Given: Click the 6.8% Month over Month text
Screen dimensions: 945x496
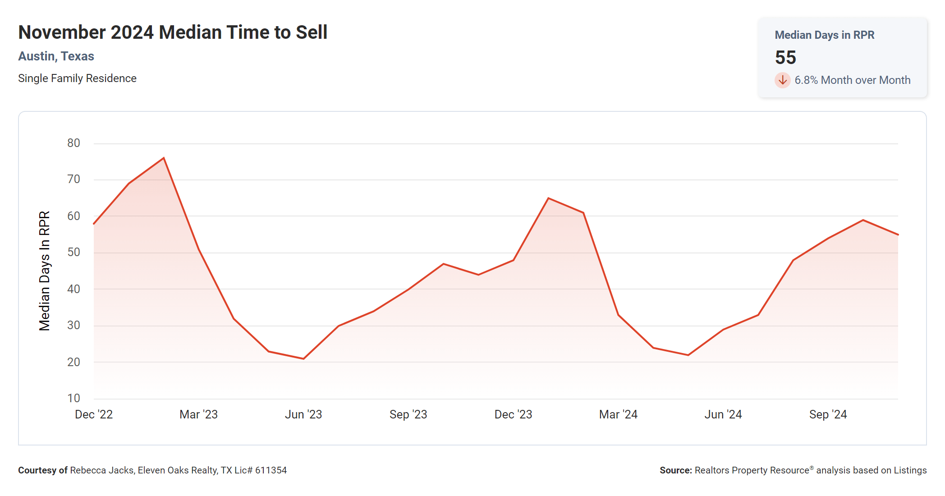Looking at the screenshot, I should (852, 80).
